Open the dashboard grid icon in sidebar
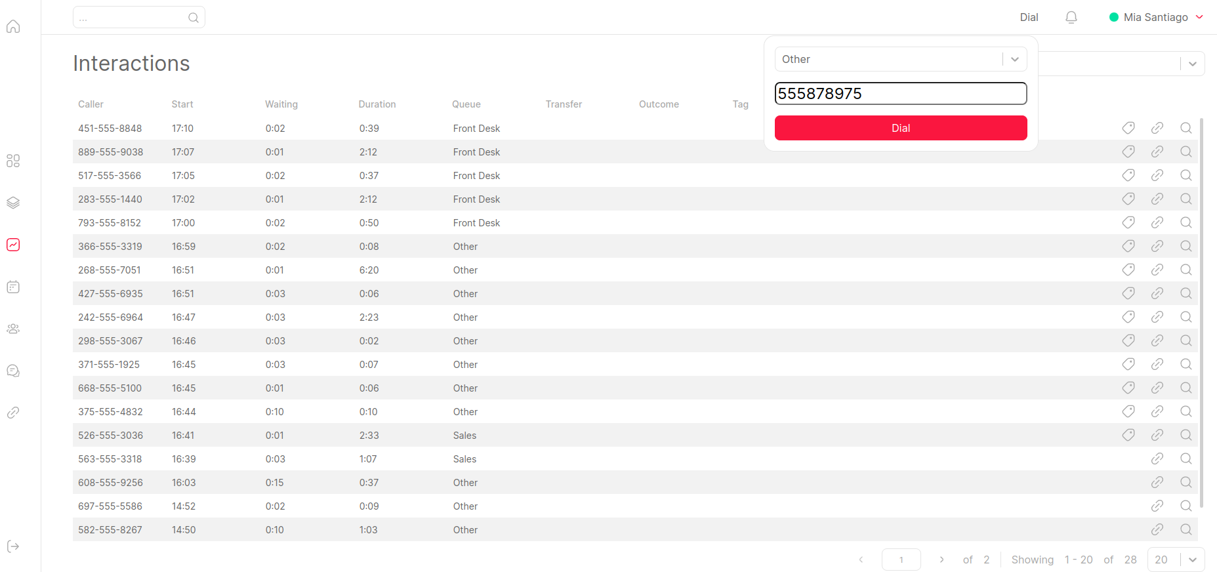The height and width of the screenshot is (572, 1217). coord(13,161)
